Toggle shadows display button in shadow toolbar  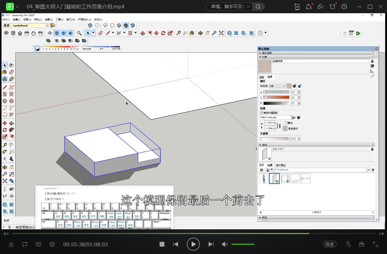pyautogui.click(x=37, y=48)
